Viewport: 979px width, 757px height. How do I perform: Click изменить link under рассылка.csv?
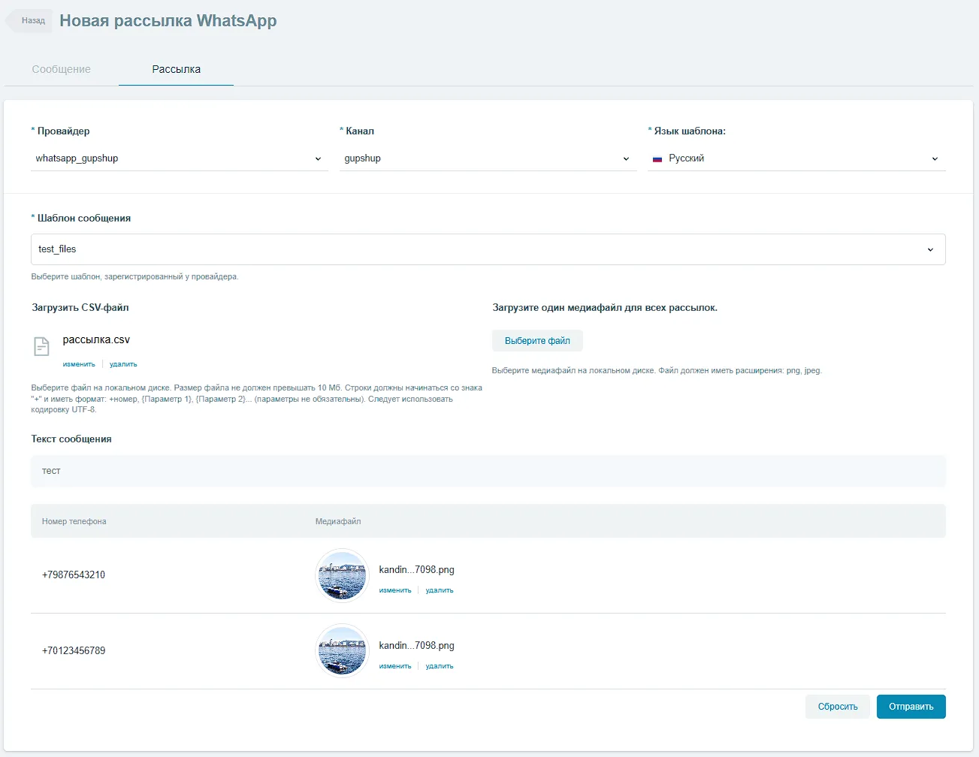click(x=79, y=364)
